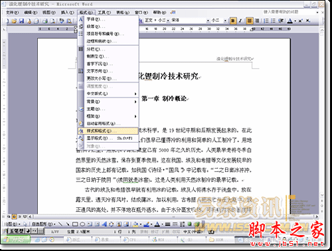Click the Spelling and grammar check icon
Image resolution: width=332 pixels, height=251 pixels.
(x=62, y=21)
